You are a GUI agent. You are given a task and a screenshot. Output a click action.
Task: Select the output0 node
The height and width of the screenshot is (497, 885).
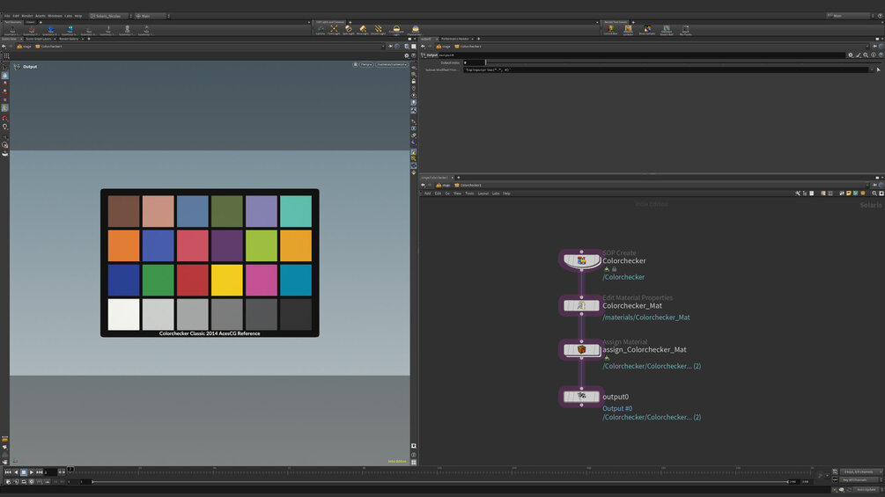(581, 396)
